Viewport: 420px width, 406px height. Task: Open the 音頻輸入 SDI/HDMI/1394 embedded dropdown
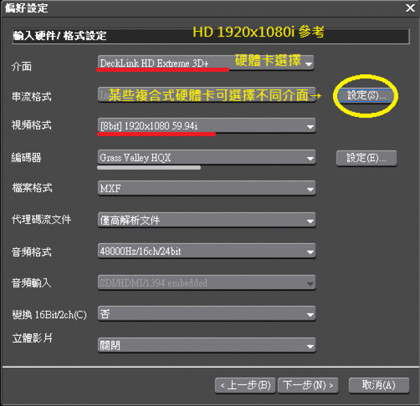point(206,282)
